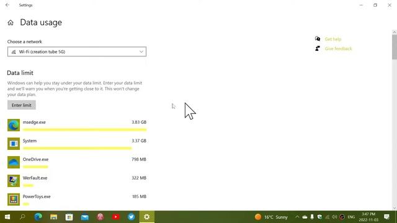Click the scrollbar down arrow

pos(395,208)
